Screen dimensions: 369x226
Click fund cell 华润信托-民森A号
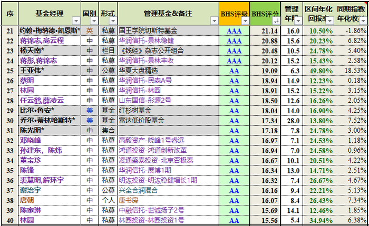pyautogui.click(x=168, y=81)
